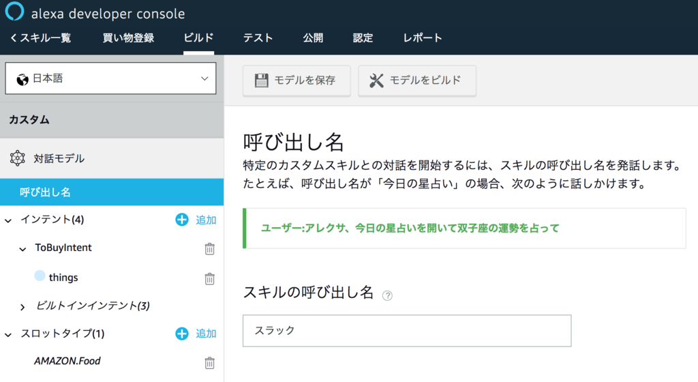Click the Alexa ring logo
The image size is (698, 382).
click(x=14, y=11)
